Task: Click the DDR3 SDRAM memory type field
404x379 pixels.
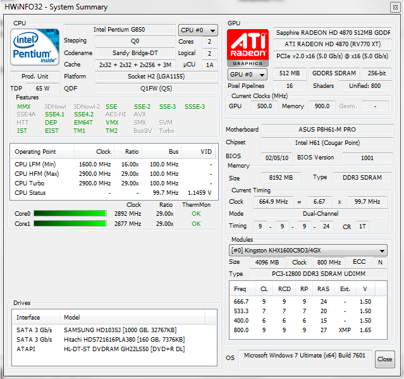Action: click(362, 178)
